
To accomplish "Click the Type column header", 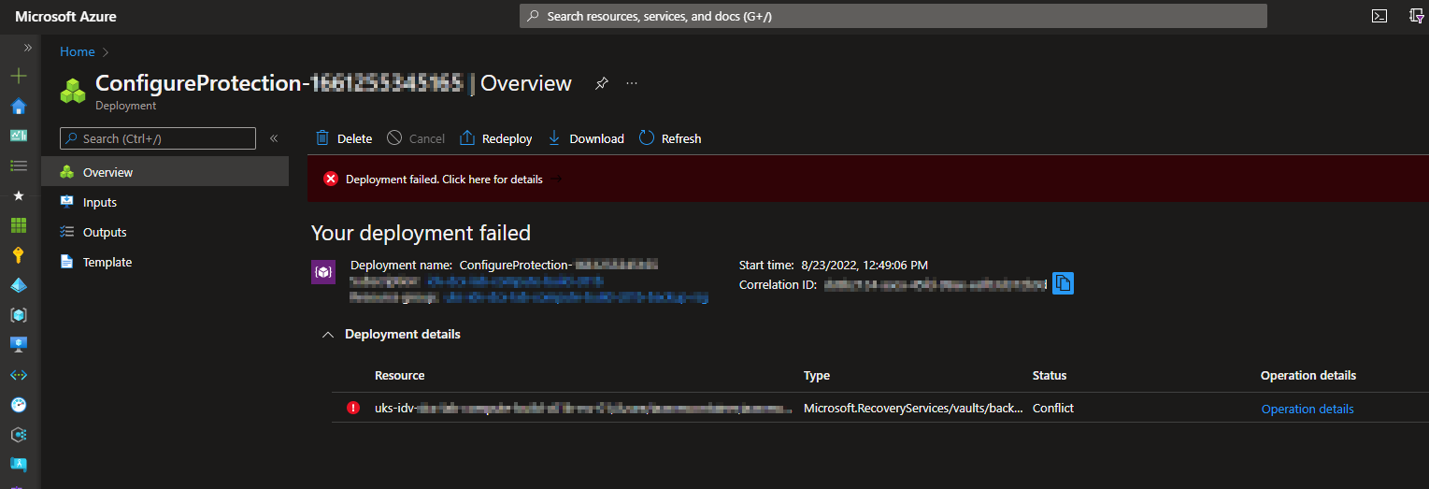I will click(x=817, y=375).
